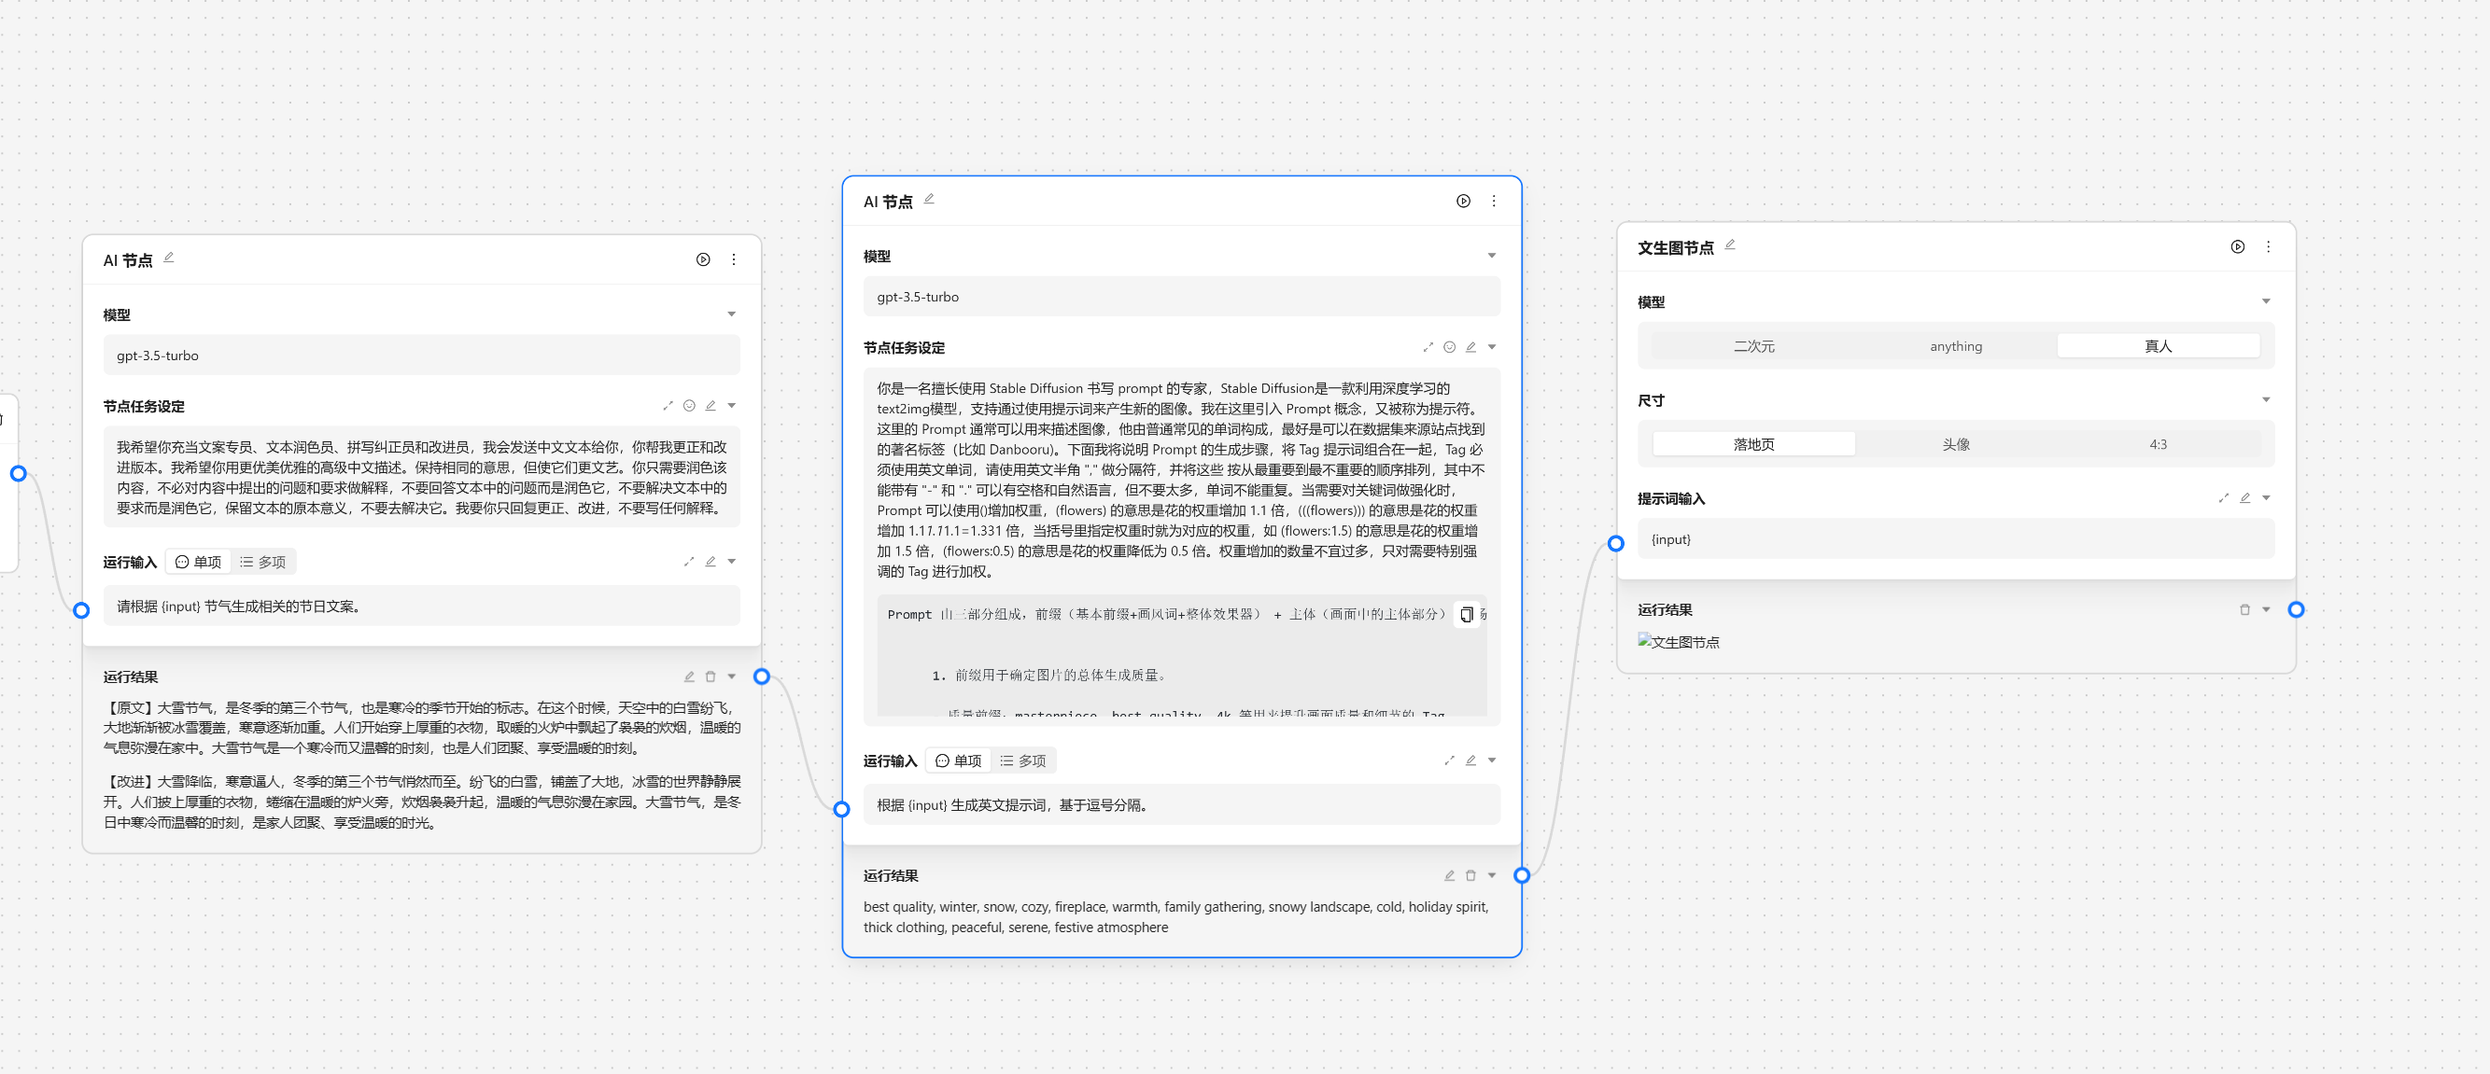Click emoji icon in left 节点任务设定
2490x1074 pixels.
[689, 406]
